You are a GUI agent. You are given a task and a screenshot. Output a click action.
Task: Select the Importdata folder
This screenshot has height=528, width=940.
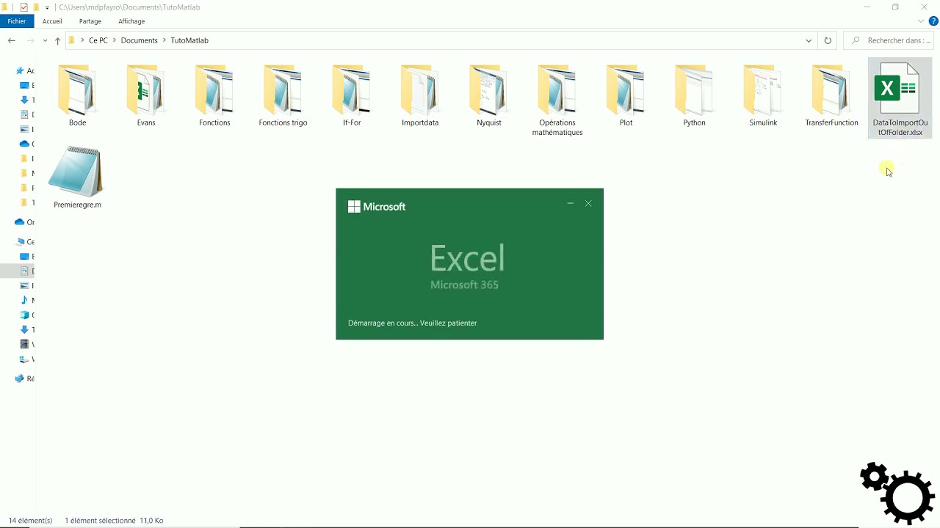(420, 96)
